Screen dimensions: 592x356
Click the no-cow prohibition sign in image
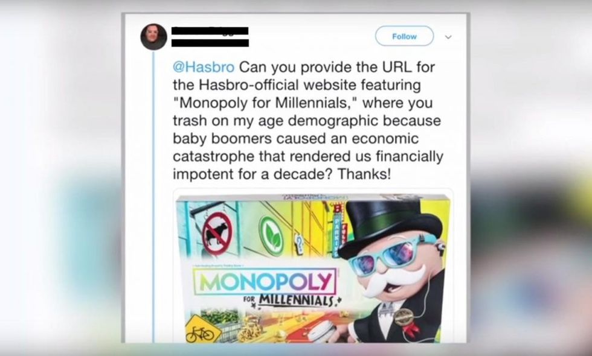click(x=217, y=234)
